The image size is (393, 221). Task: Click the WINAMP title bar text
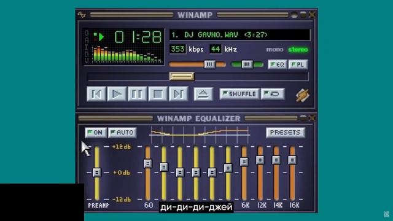pos(195,15)
